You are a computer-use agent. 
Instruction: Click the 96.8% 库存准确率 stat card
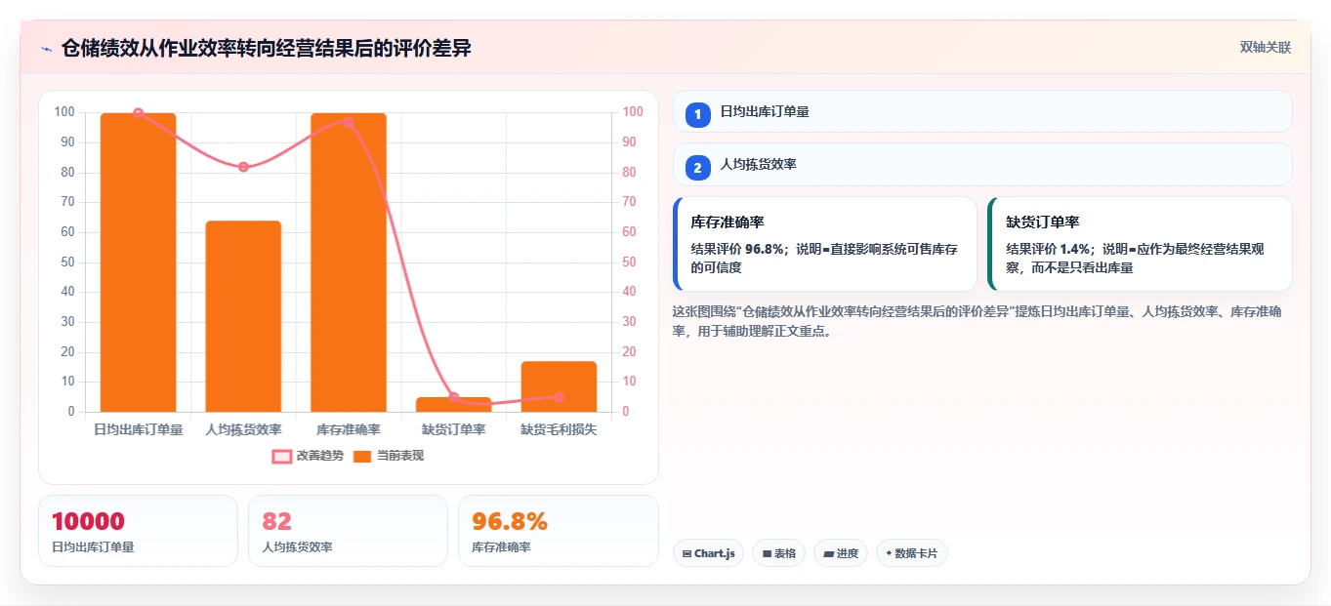558,531
